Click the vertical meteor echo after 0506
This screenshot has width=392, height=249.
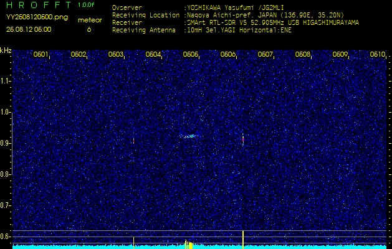coord(243,139)
